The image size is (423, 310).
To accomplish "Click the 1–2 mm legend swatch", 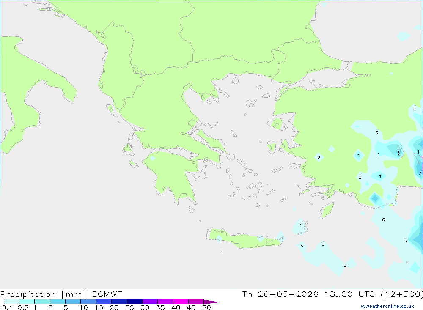I will tap(42, 302).
